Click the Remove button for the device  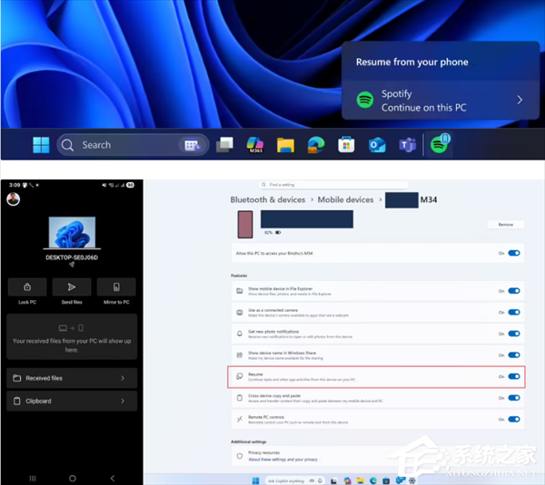click(x=506, y=225)
